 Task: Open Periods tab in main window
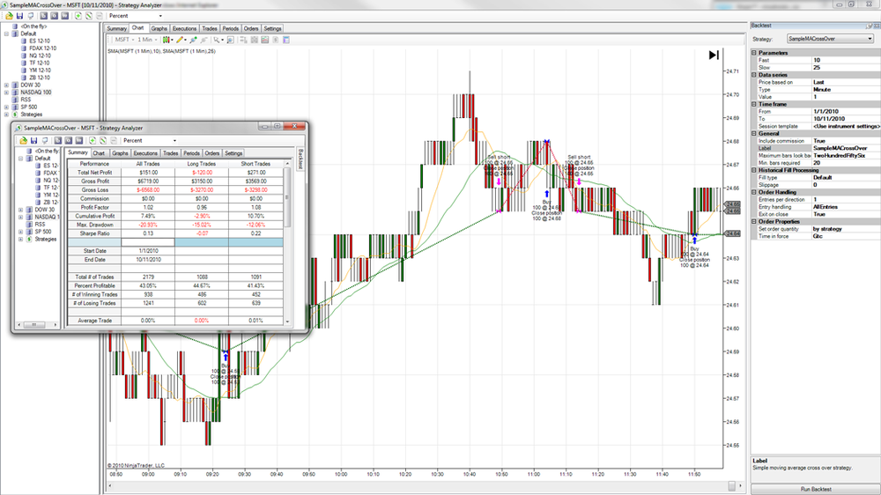tap(231, 29)
